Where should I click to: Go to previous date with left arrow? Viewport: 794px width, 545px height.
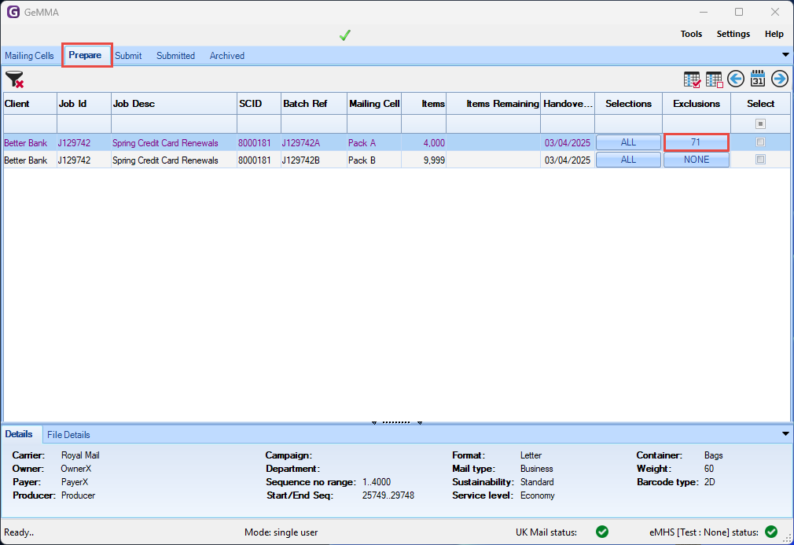click(x=736, y=79)
